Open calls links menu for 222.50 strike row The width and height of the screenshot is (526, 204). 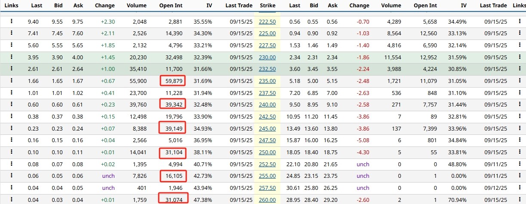[x=12, y=21]
